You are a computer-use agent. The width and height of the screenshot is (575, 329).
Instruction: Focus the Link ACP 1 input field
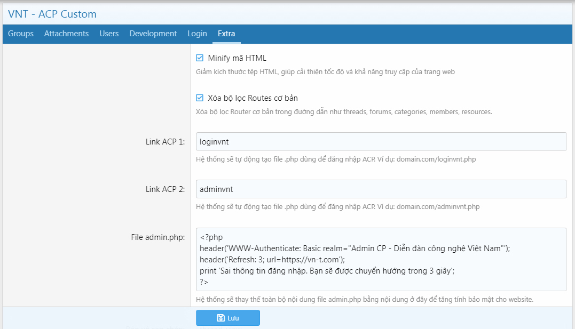pos(381,142)
